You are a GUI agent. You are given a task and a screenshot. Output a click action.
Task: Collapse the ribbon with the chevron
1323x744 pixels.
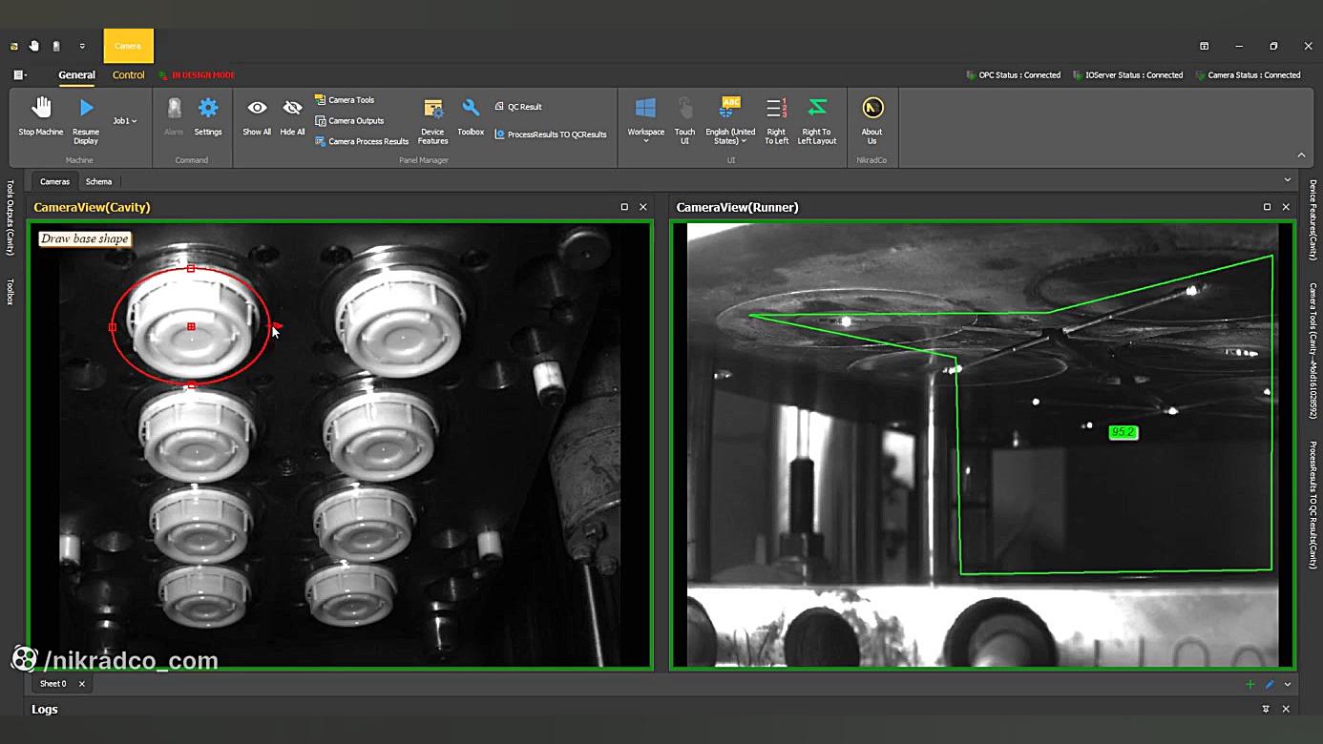[x=1301, y=155]
